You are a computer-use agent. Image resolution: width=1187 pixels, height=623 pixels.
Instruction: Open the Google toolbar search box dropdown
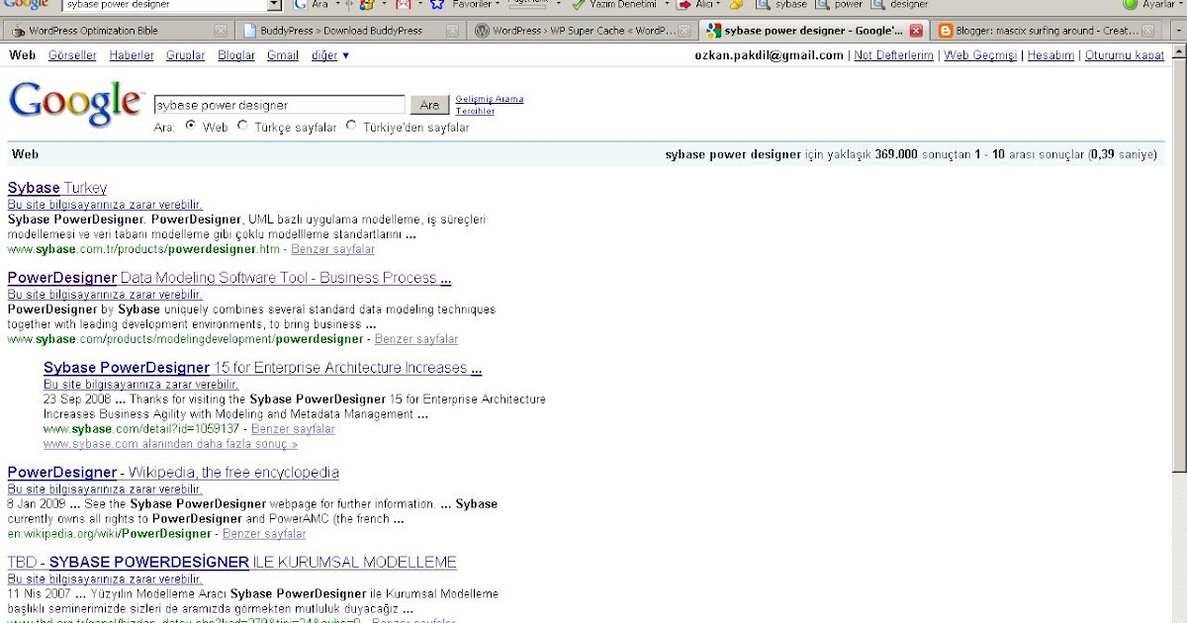[275, 4]
